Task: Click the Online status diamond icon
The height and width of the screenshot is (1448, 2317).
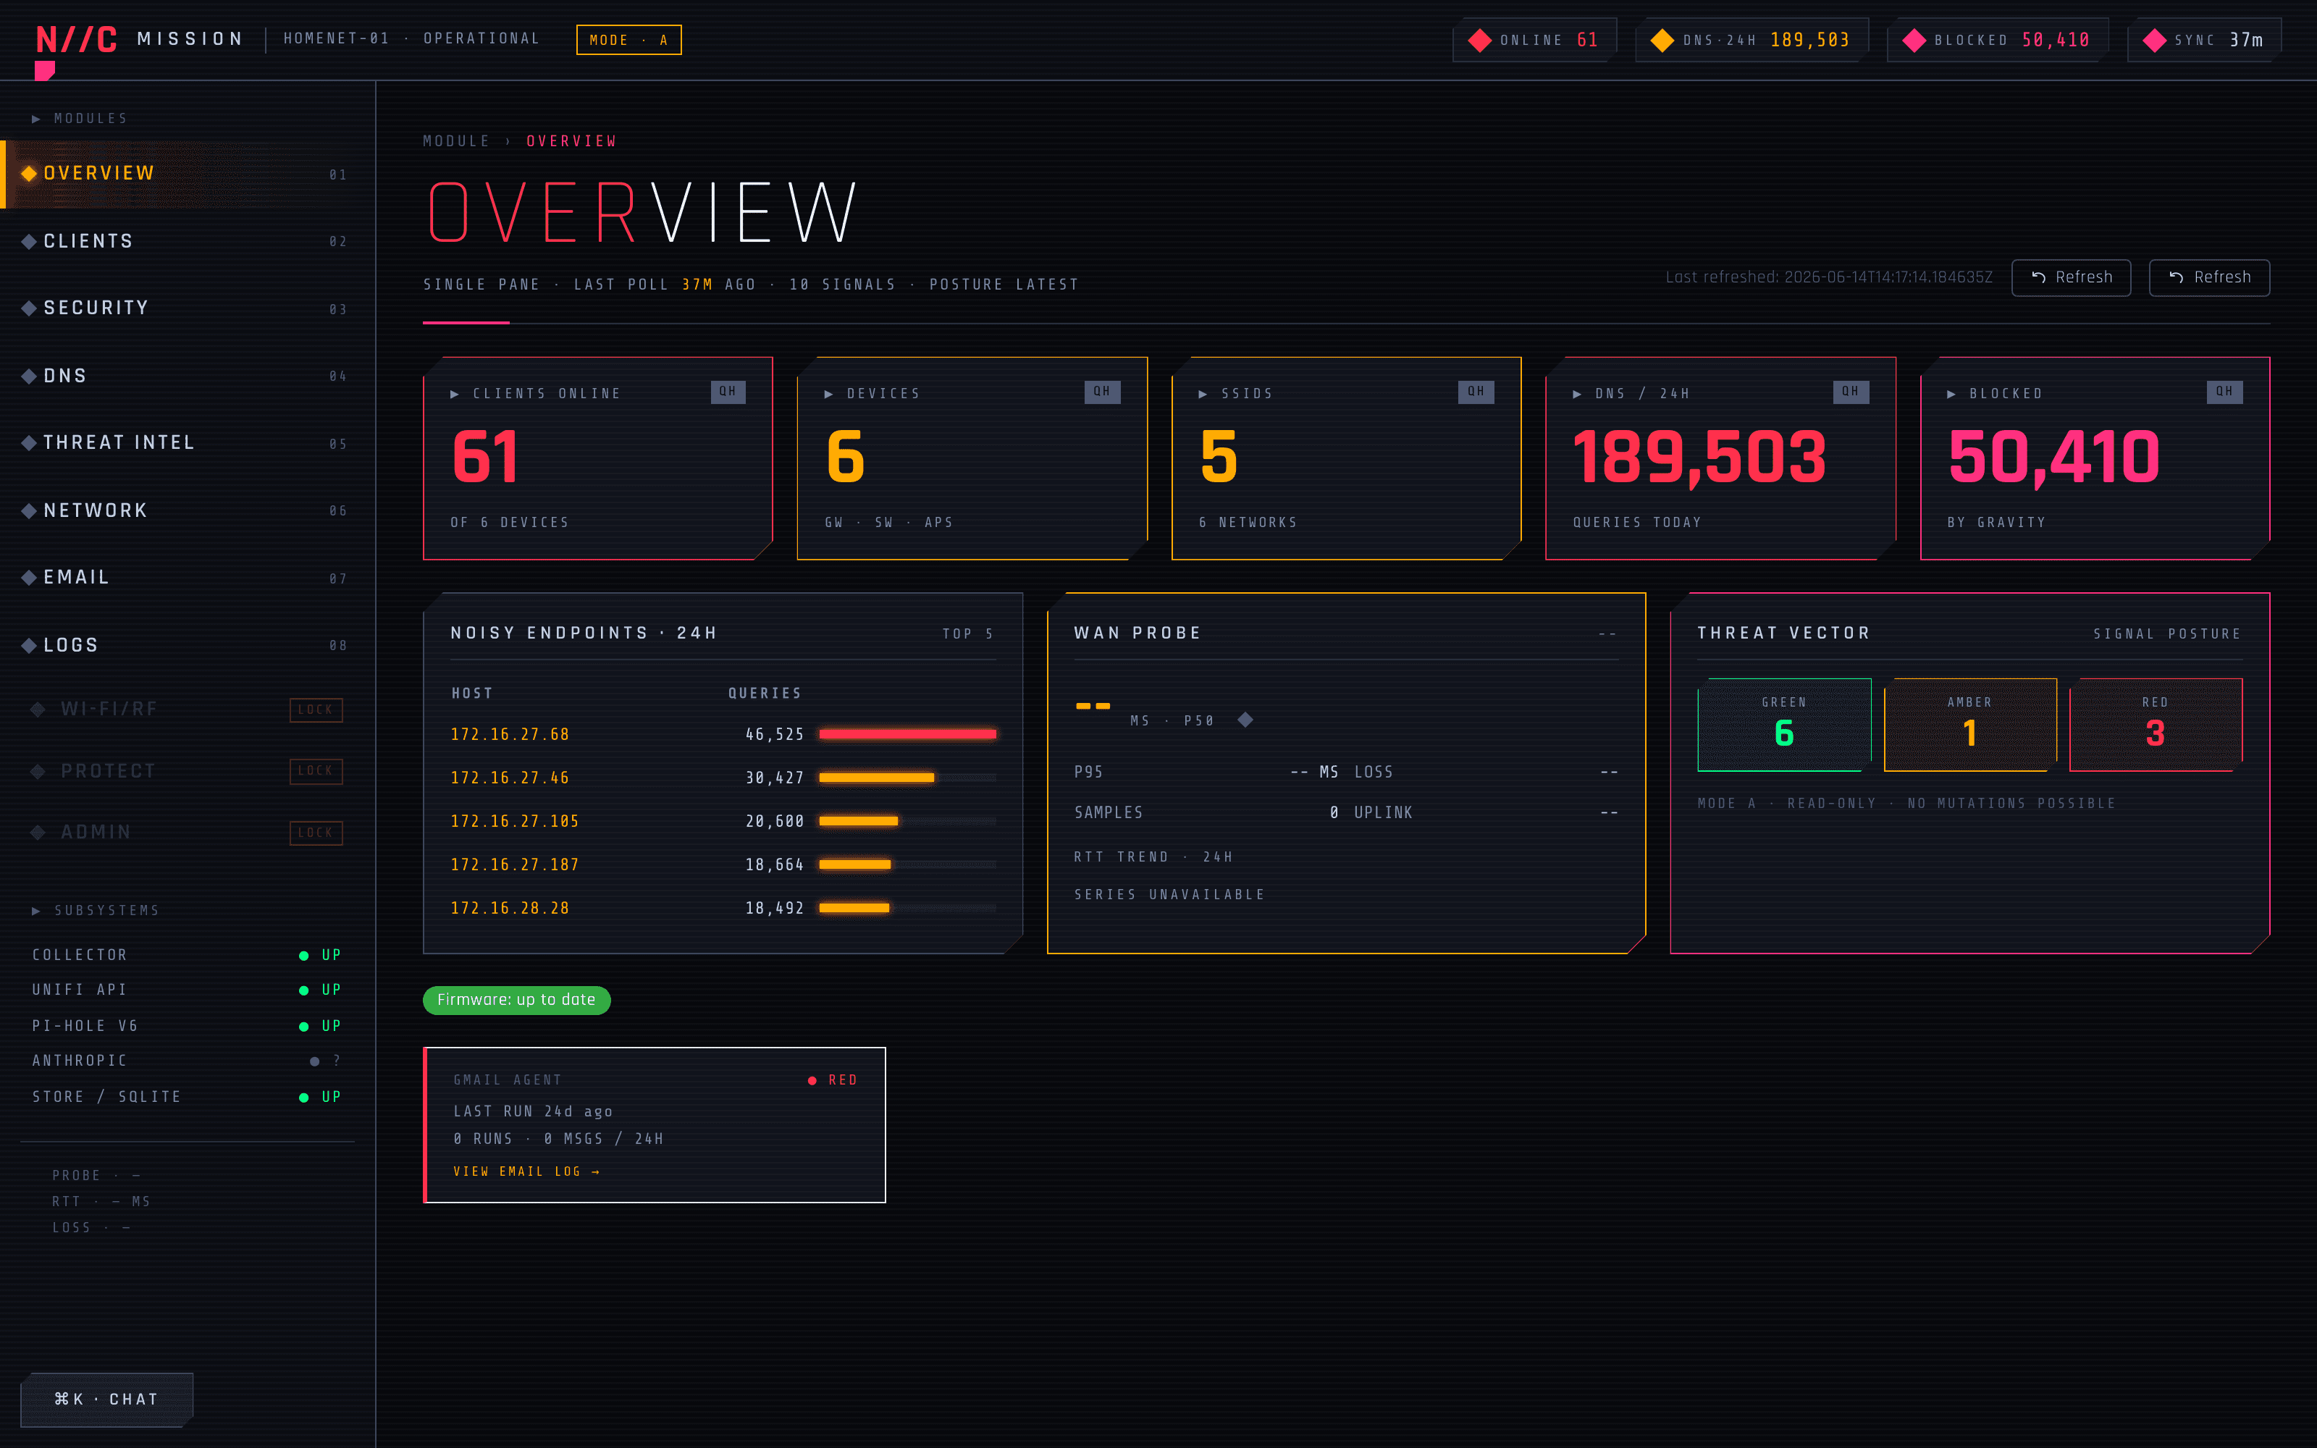Action: coord(1479,41)
